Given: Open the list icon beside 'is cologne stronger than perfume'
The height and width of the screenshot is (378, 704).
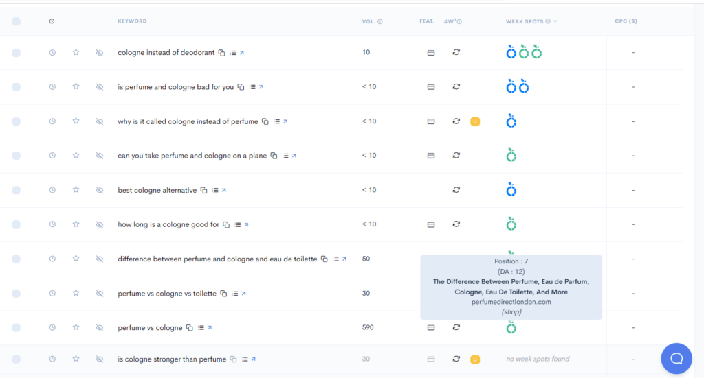Looking at the screenshot, I should point(243,359).
